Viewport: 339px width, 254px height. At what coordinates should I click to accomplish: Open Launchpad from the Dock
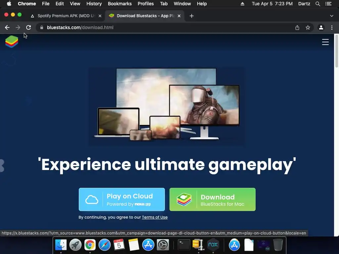click(x=75, y=245)
